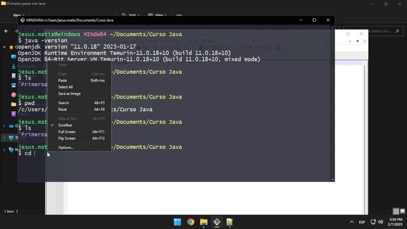
Task: Click the terminal scrollbar up arrow
Action: 332,27
